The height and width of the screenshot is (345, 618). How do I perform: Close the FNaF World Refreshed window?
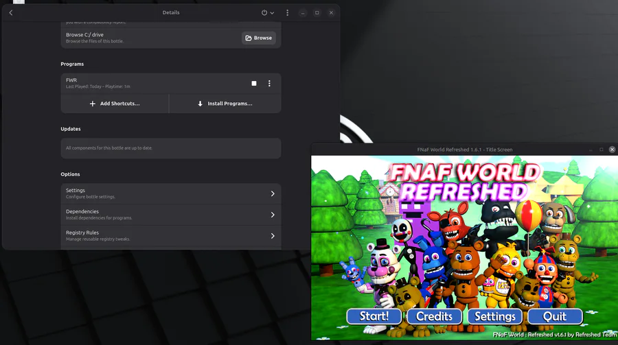[x=612, y=150]
